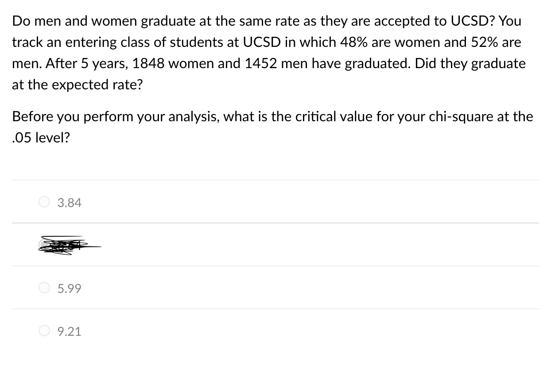Click the word 'UCSD?' in the first line

473,21
